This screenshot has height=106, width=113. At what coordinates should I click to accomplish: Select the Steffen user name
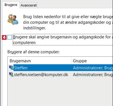point(21,68)
